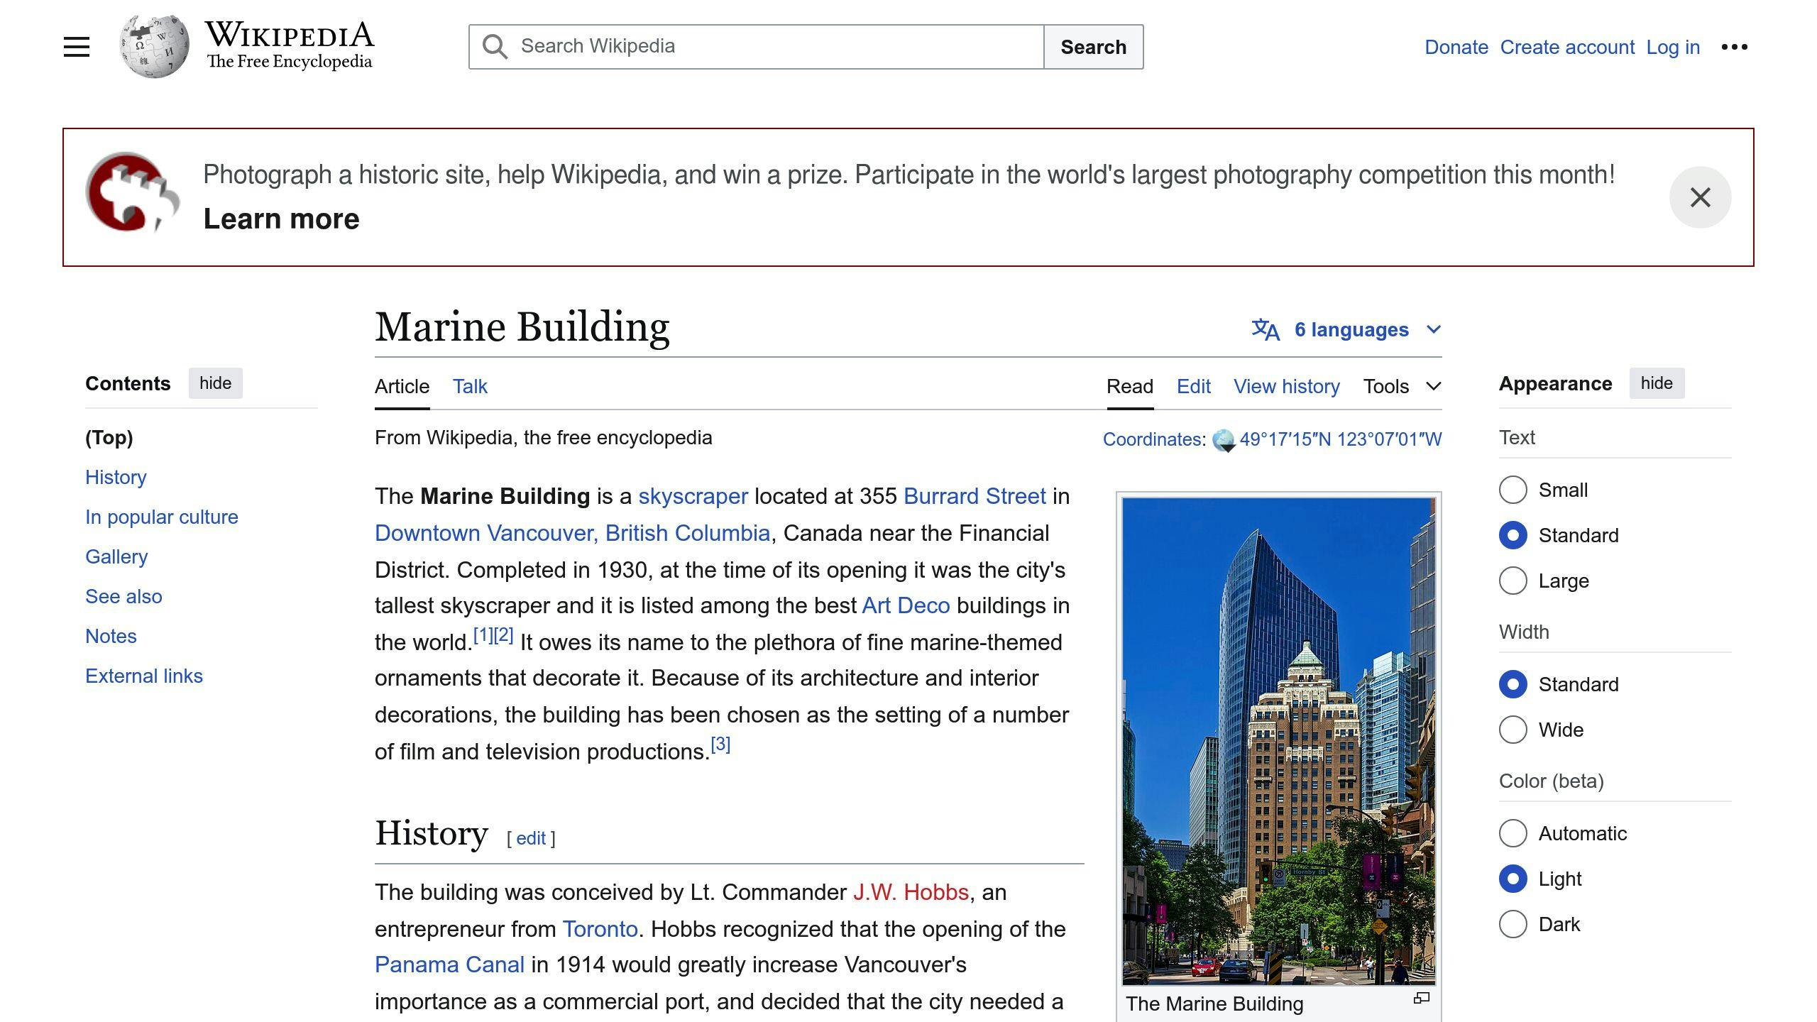Open more options via the ellipsis icon
1817x1022 pixels.
coord(1735,46)
